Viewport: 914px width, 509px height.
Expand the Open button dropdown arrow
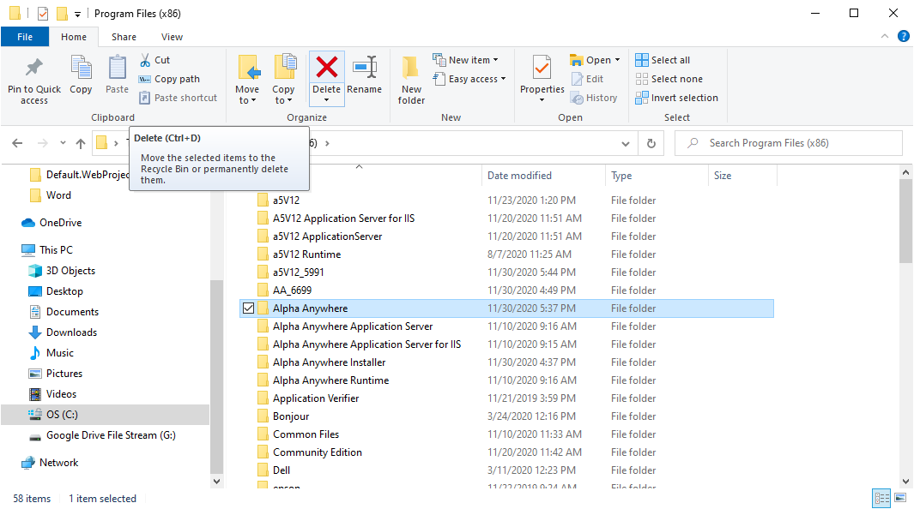617,60
